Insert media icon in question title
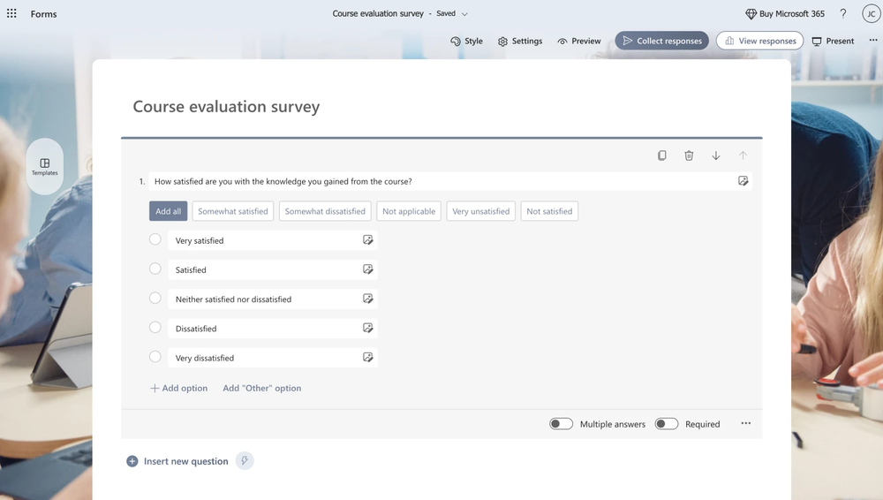The image size is (883, 500). tap(743, 181)
